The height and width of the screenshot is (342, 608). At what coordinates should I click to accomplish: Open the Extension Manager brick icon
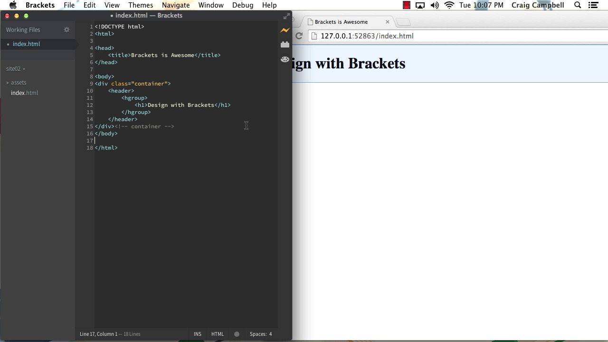285,45
